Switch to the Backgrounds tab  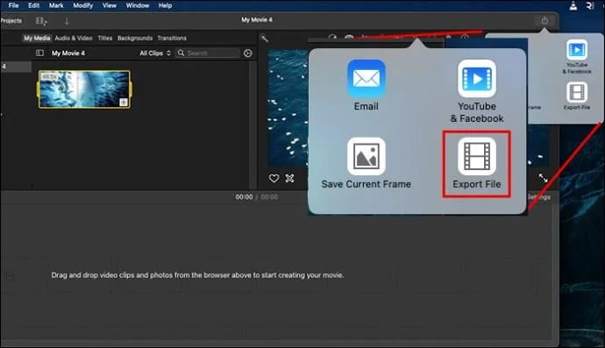coord(135,38)
